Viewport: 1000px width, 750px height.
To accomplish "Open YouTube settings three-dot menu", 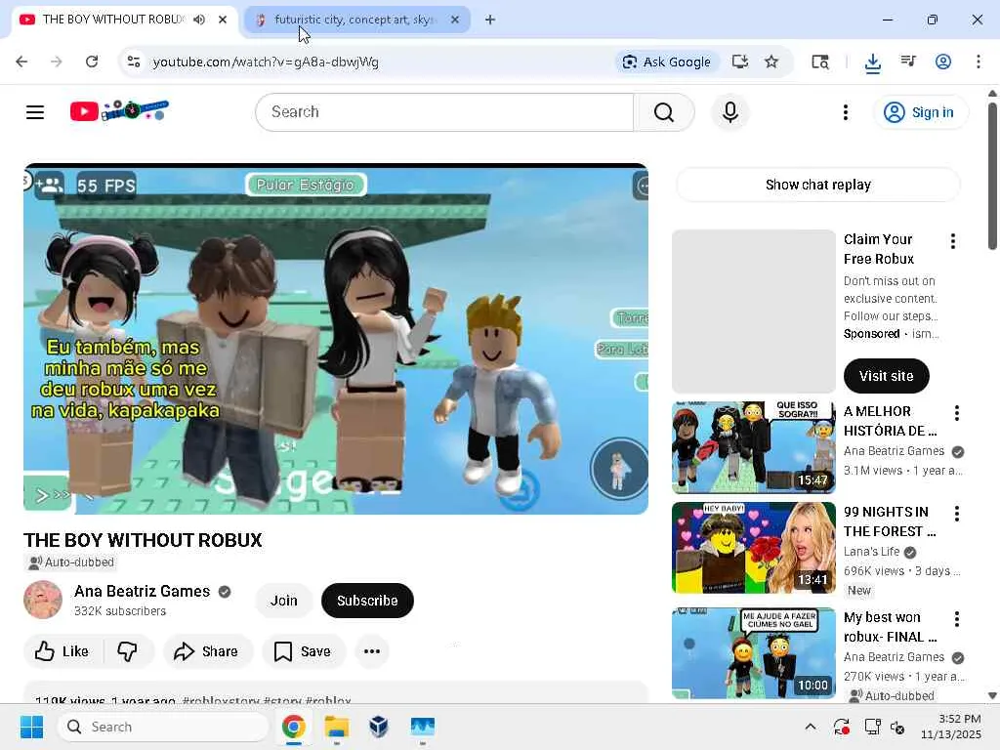I will tap(846, 112).
